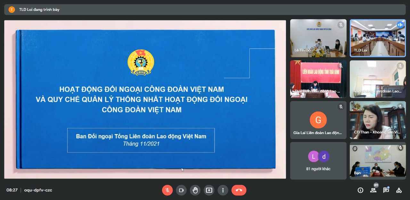Click the meeting code oqu-dpfv-czc
410x200 pixels.
(x=38, y=190)
